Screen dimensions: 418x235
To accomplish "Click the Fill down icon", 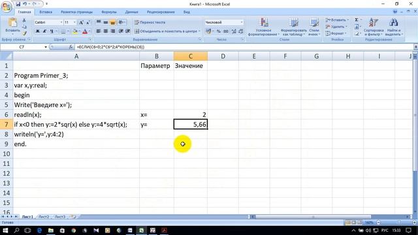I will pos(357,27).
